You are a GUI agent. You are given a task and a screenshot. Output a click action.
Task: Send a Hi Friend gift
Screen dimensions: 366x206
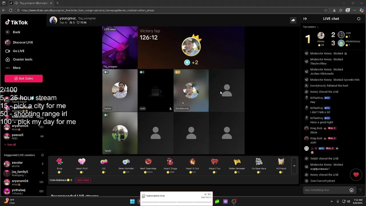tap(281, 166)
